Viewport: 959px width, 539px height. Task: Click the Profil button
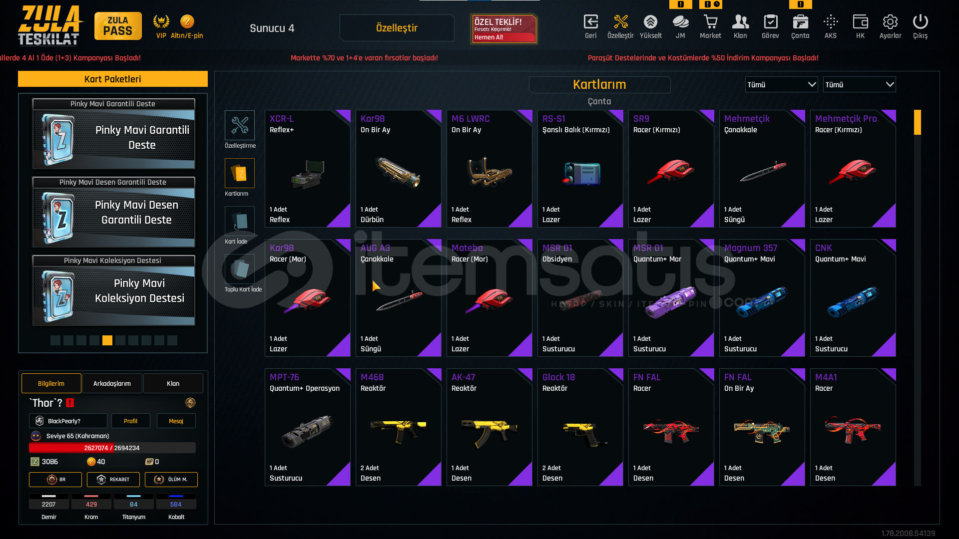[x=130, y=421]
